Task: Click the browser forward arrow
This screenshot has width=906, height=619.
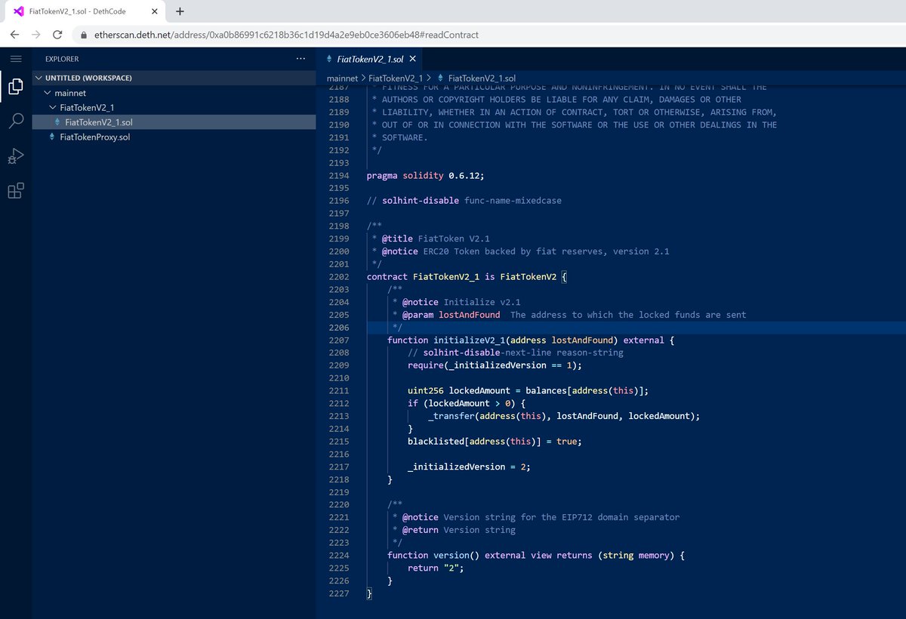Action: [x=35, y=34]
